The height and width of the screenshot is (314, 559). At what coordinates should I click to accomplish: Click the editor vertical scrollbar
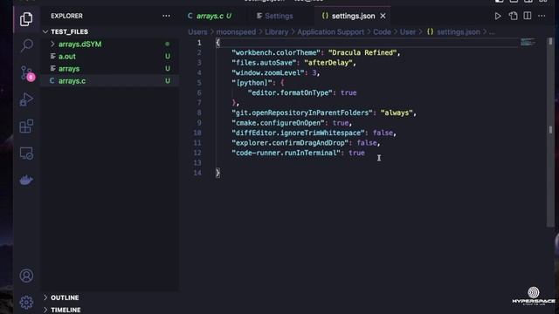(x=550, y=132)
